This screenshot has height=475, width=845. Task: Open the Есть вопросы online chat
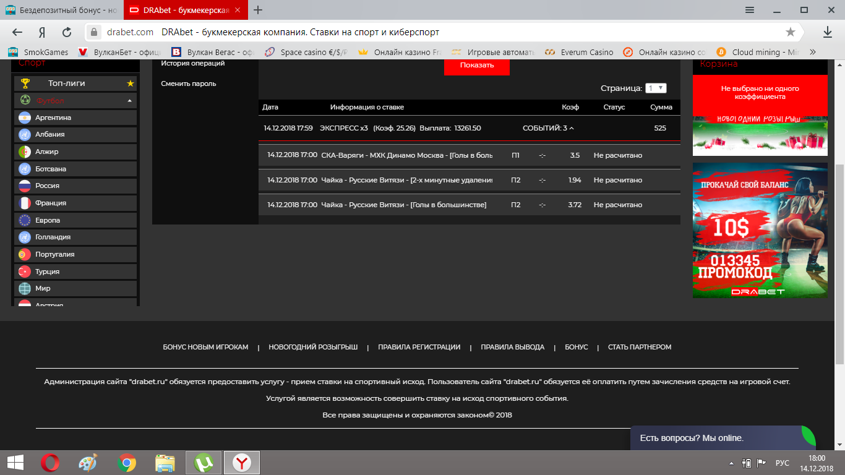(723, 438)
